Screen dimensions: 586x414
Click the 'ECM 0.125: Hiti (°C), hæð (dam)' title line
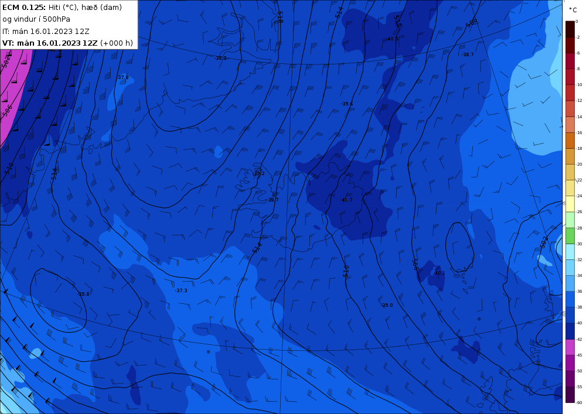tap(62, 8)
